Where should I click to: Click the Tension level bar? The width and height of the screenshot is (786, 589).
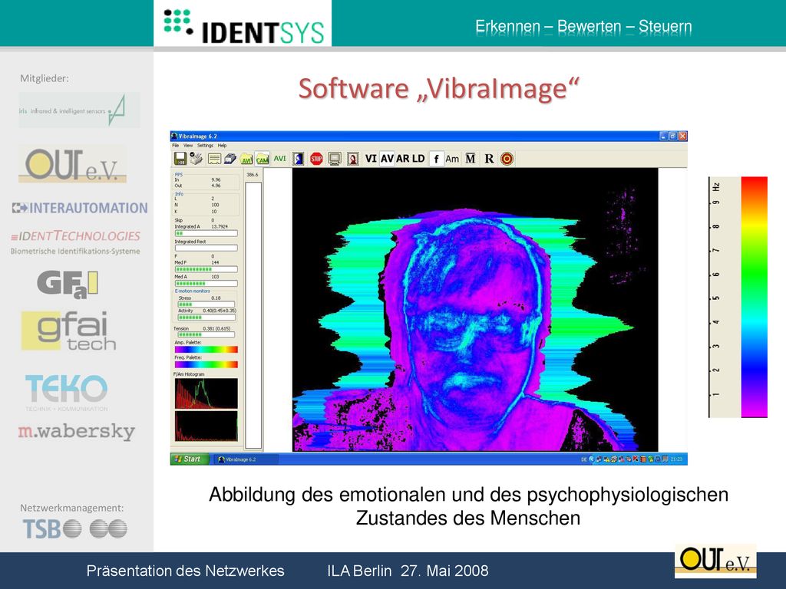(x=206, y=334)
